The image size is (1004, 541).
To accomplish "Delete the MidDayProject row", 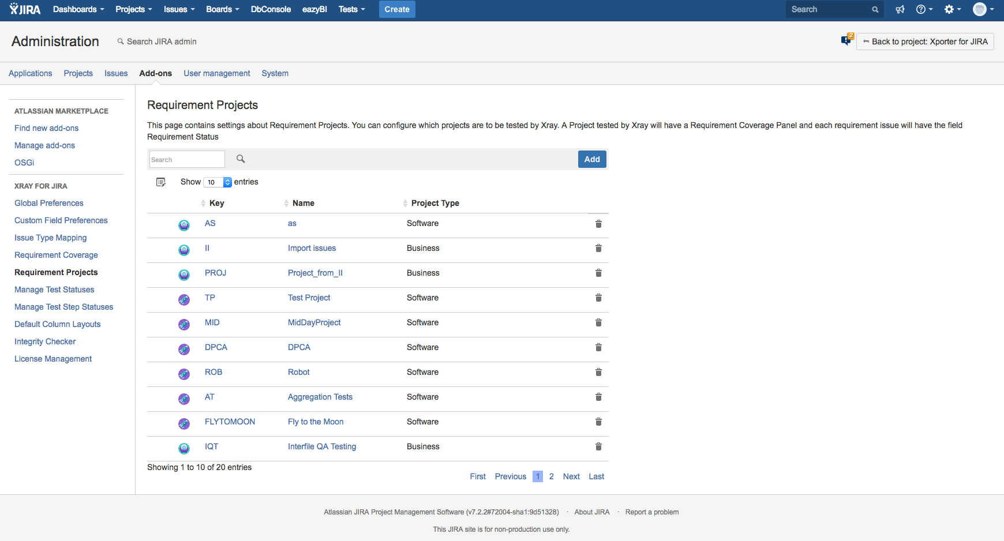I will [598, 322].
